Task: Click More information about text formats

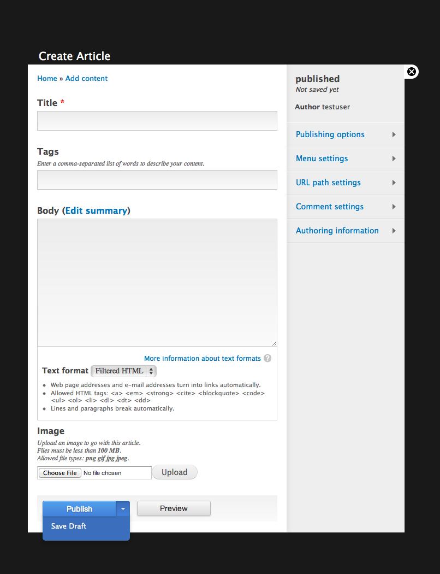Action: (x=201, y=359)
